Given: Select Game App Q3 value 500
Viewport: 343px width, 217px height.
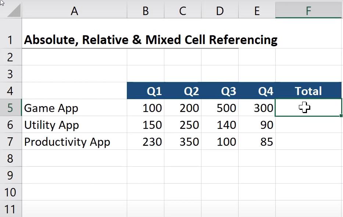Looking at the screenshot, I should [220, 108].
